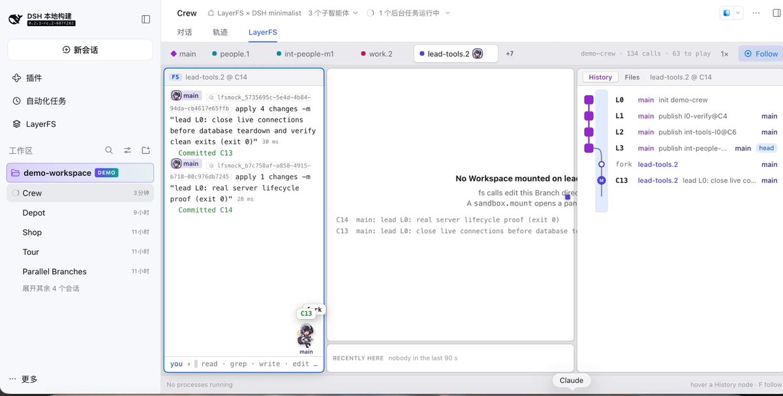Click the C13 log line in center
Image resolution: width=783 pixels, height=396 pixels.
coord(455,231)
